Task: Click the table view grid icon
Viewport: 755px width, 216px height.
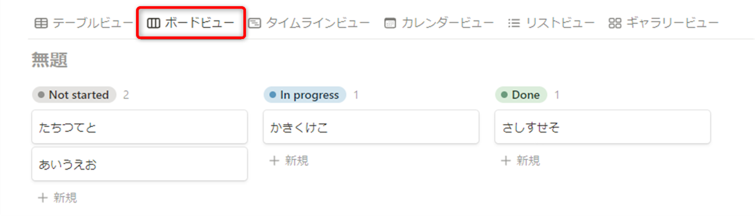Action: coord(41,24)
